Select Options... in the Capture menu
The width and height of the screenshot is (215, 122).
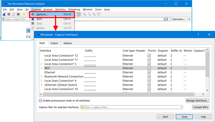pyautogui.click(x=52, y=14)
